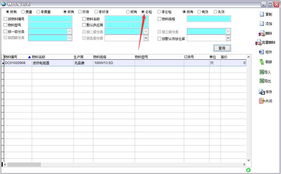
Task: Open the 按五级分类 dropdown list
Action: [146, 38]
